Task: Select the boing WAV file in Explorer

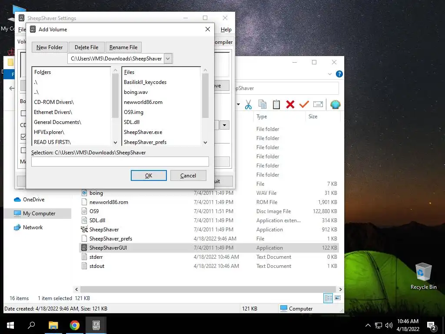Action: pos(96,193)
